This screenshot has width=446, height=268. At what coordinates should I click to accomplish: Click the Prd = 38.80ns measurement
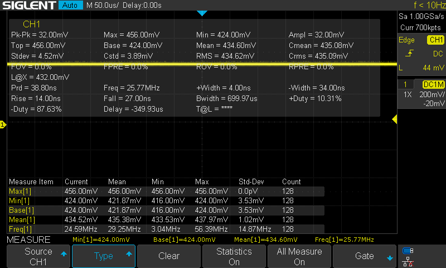(34, 88)
